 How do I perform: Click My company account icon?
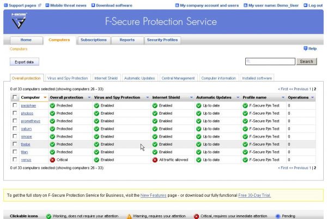tap(177, 5)
